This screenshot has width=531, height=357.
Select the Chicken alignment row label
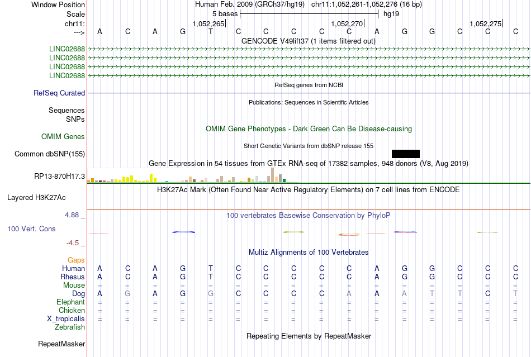72,310
